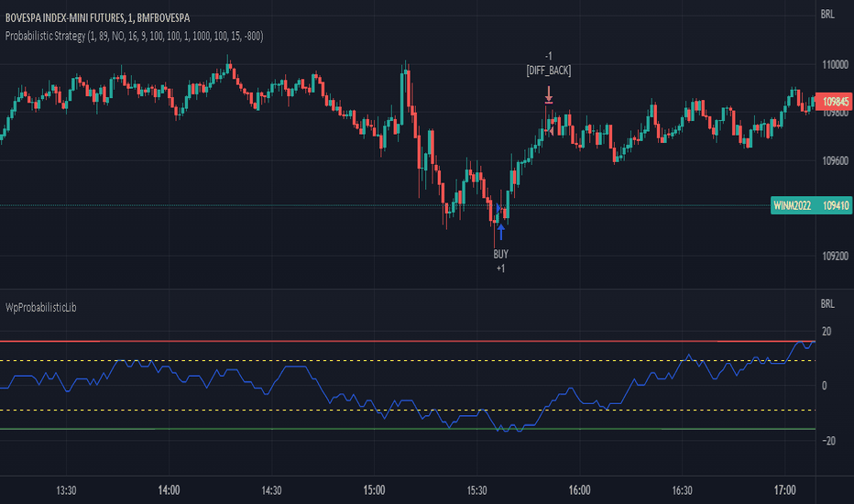Screen dimensions: 854x504
Task: Click the 16:30 time axis label
Action: 682,490
